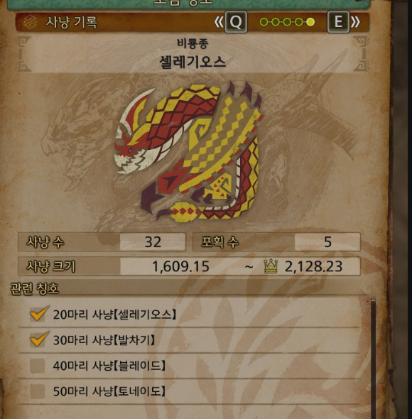Check the 40마리 사냥 블레이드 box

(37, 366)
